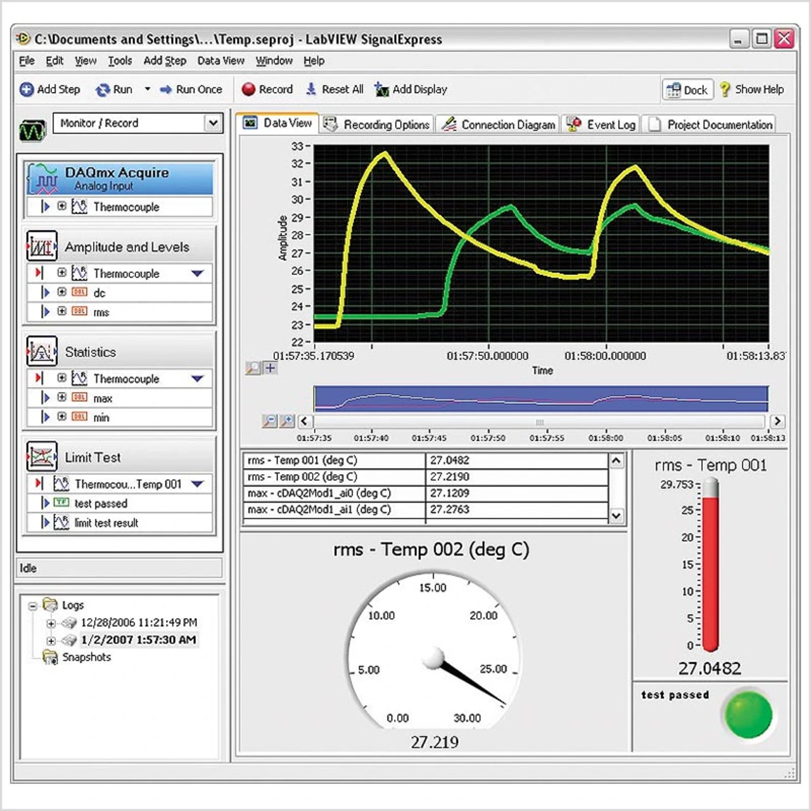Expand the 12/28/2006 log entry
The image size is (811, 811).
(x=51, y=623)
